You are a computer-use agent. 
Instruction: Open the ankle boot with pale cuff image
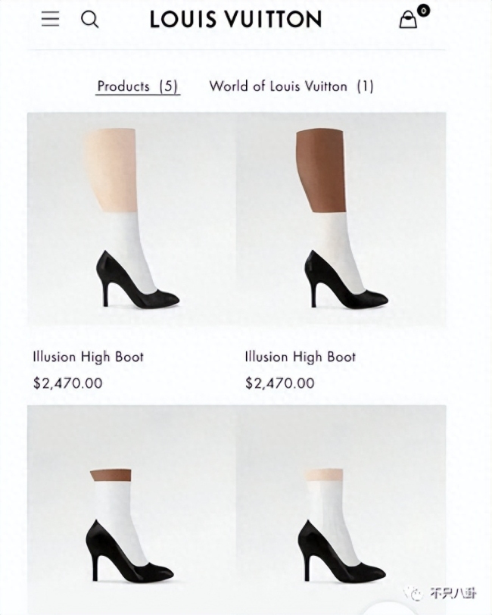[341, 510]
